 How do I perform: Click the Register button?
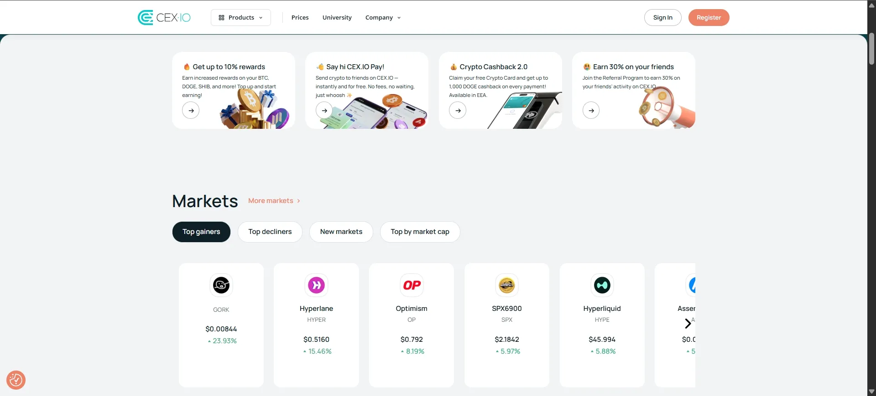(x=709, y=17)
